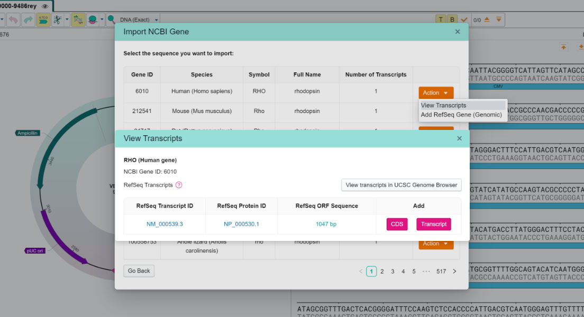Viewport: 584px width, 317px height.
Task: Go to results page 5
Action: pyautogui.click(x=414, y=271)
